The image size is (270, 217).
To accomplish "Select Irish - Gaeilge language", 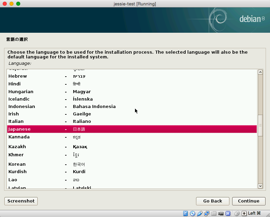I will pyautogui.click(x=132, y=114).
